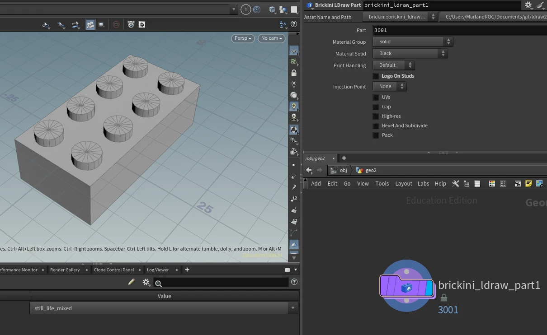
Task: Click the circled 1 button
Action: (245, 9)
